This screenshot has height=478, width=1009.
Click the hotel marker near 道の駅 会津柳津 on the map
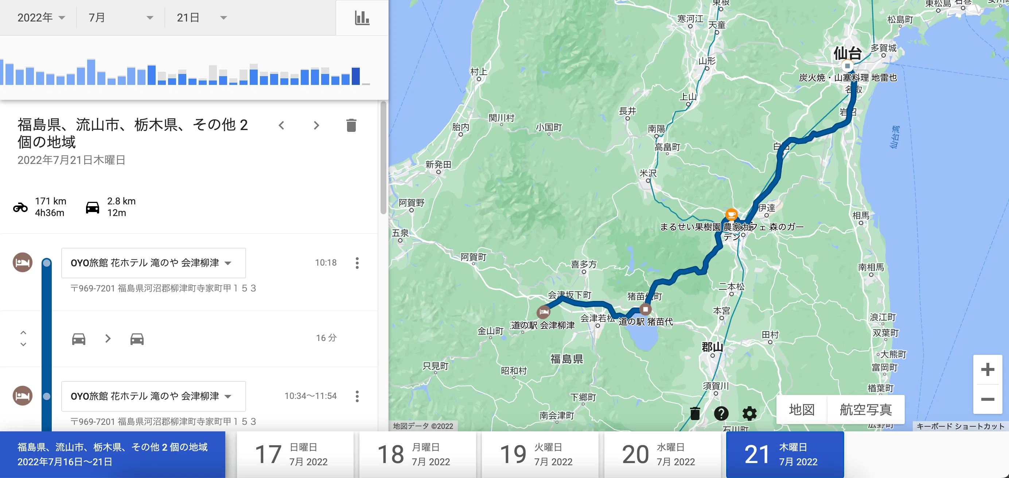pyautogui.click(x=543, y=312)
